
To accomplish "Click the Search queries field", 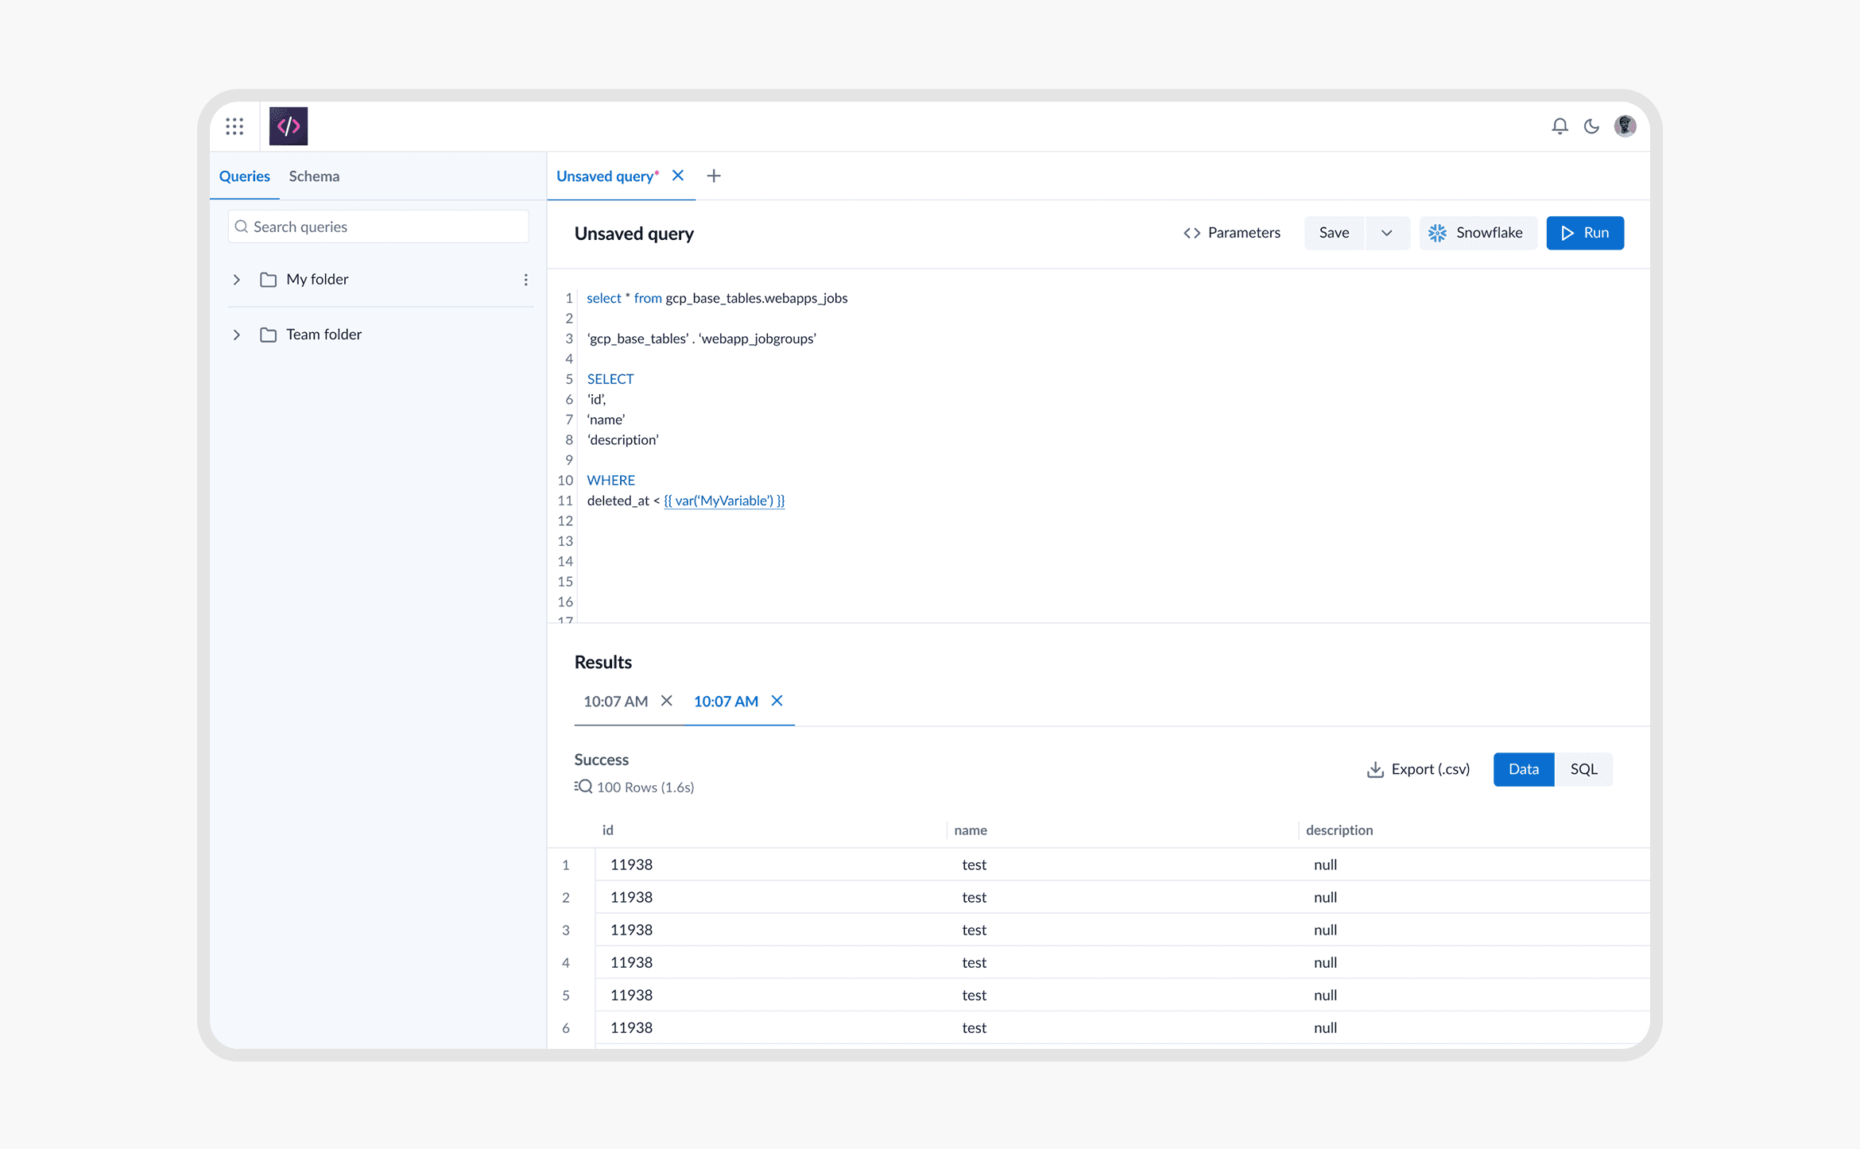I will pos(378,227).
